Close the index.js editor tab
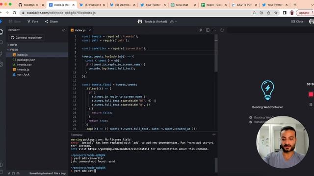This screenshot has width=314, height=176. click(x=90, y=30)
